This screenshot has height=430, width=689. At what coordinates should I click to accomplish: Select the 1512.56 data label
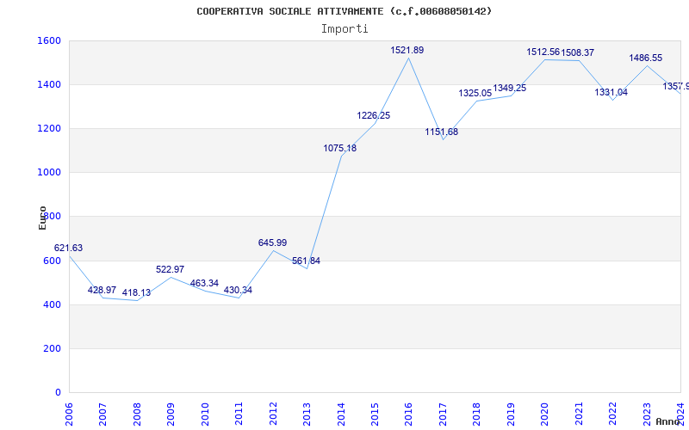543,52
